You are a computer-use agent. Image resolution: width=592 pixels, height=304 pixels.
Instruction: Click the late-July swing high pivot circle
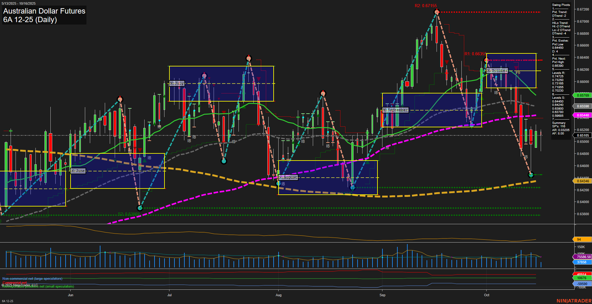(x=248, y=58)
